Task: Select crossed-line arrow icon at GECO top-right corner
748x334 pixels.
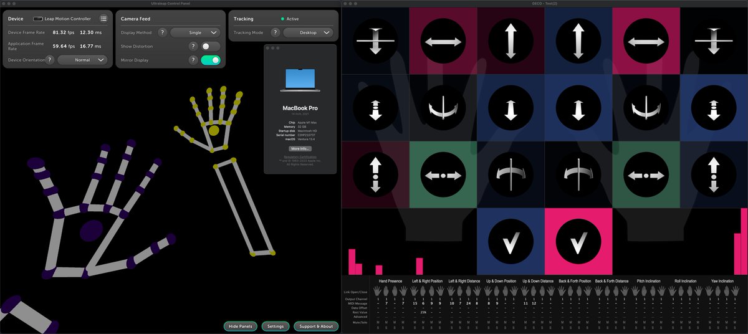Action: (713, 41)
